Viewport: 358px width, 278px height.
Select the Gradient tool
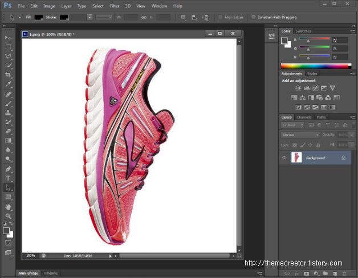coord(8,141)
